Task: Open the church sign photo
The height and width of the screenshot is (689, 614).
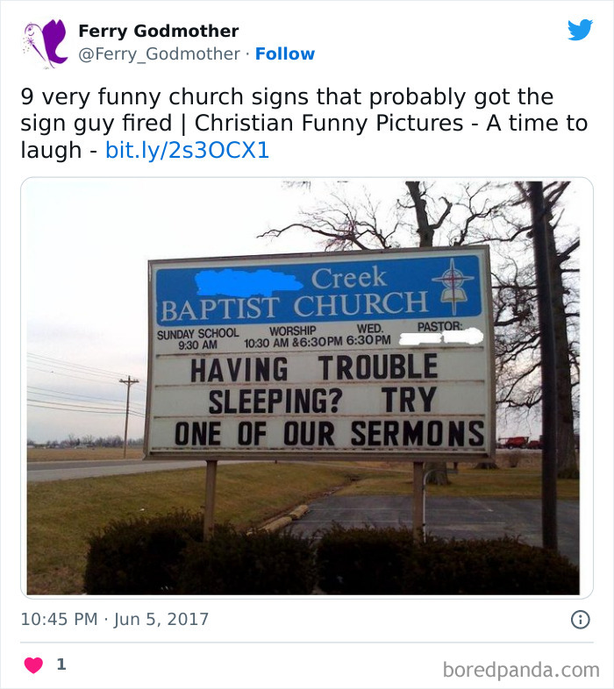Action: pos(306,388)
